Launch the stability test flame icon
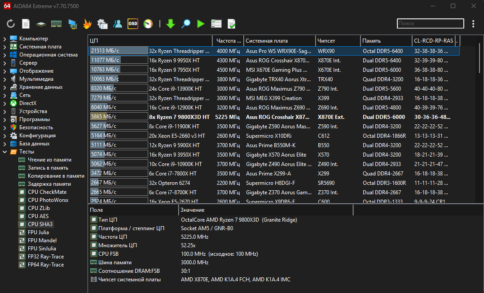484x293 pixels. [x=88, y=24]
